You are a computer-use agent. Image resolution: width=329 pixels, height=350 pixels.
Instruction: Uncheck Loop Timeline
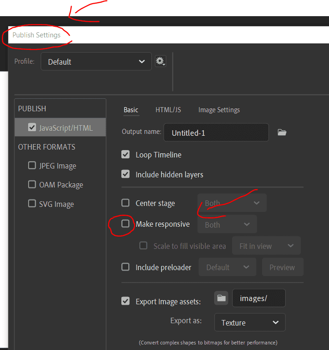[x=126, y=155]
